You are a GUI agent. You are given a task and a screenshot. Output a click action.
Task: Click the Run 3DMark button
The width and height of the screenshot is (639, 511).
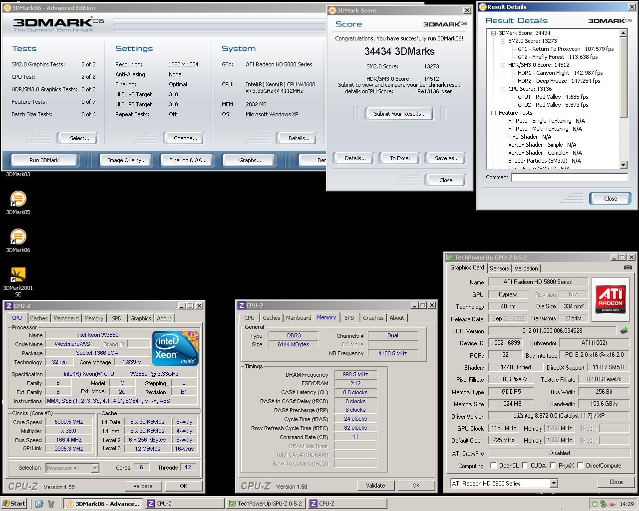(44, 160)
